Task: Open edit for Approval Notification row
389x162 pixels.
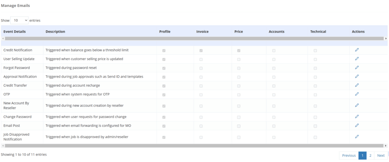Action: pos(357,76)
